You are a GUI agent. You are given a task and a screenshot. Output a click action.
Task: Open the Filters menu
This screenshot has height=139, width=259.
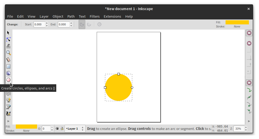tap(95, 17)
